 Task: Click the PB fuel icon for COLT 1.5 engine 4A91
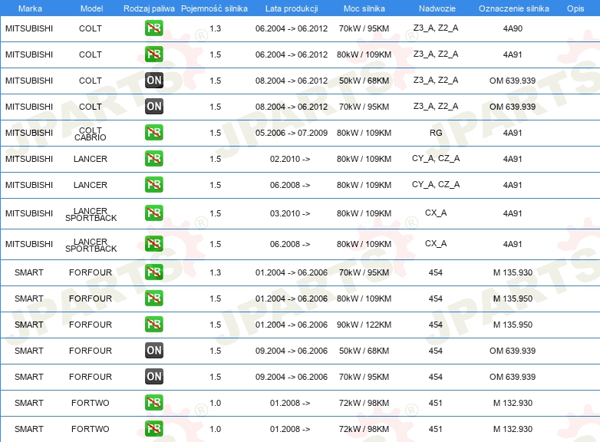[153, 54]
